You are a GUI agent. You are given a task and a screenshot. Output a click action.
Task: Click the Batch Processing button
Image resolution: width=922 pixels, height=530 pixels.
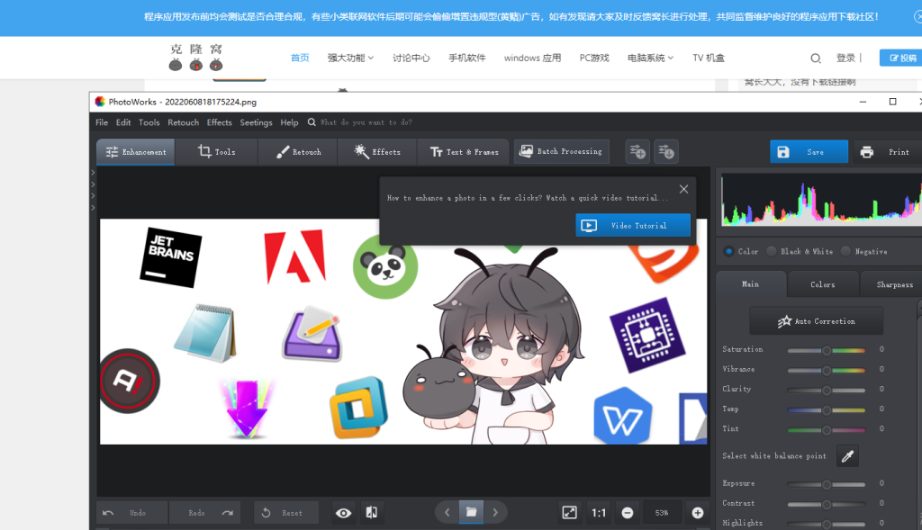[562, 151]
